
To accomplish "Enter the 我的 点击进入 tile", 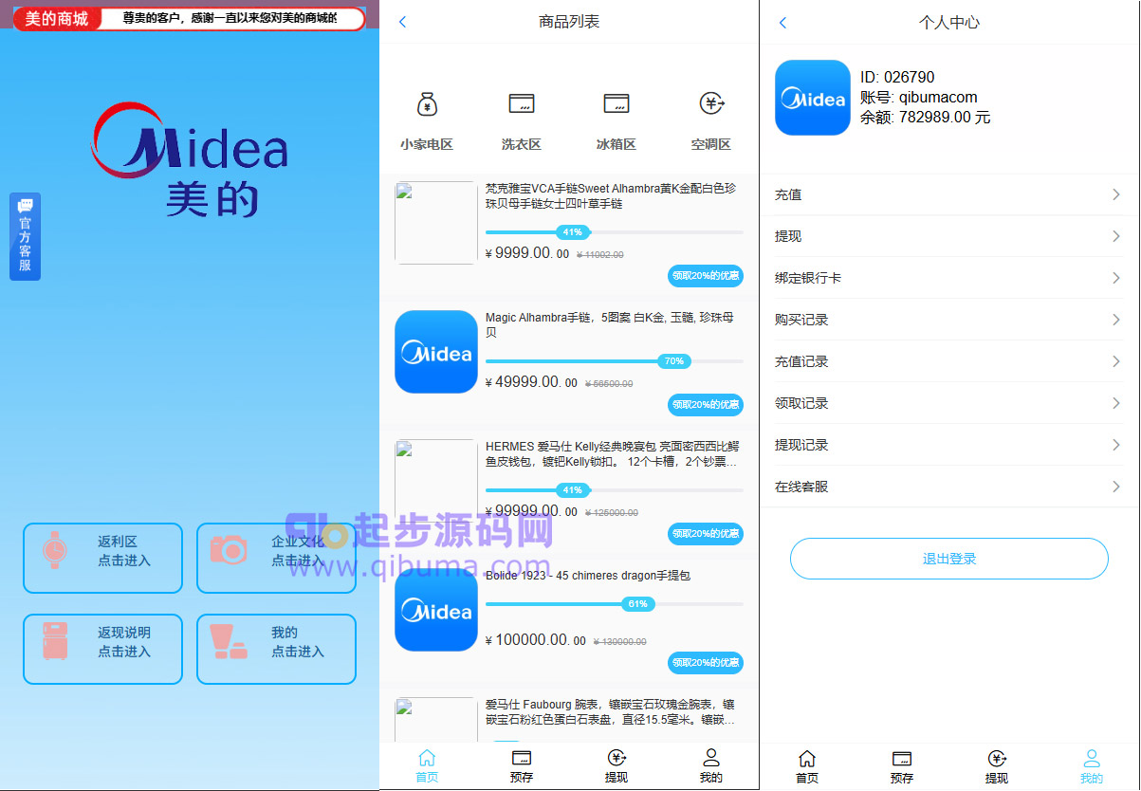I will click(276, 649).
